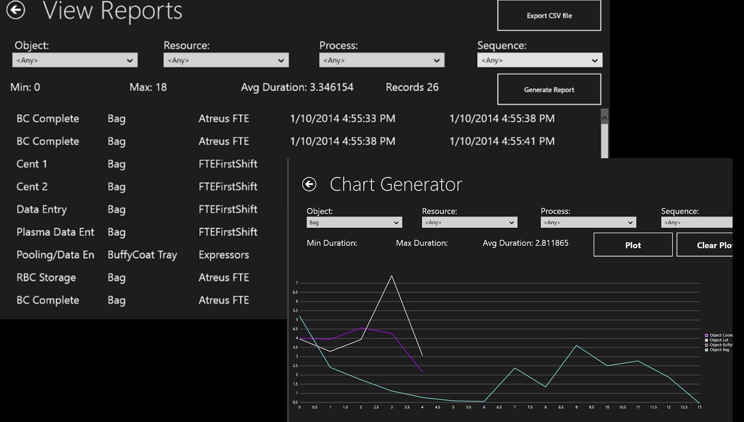Expand the Chart Generator Resource dropdown
The width and height of the screenshot is (744, 422).
[469, 222]
